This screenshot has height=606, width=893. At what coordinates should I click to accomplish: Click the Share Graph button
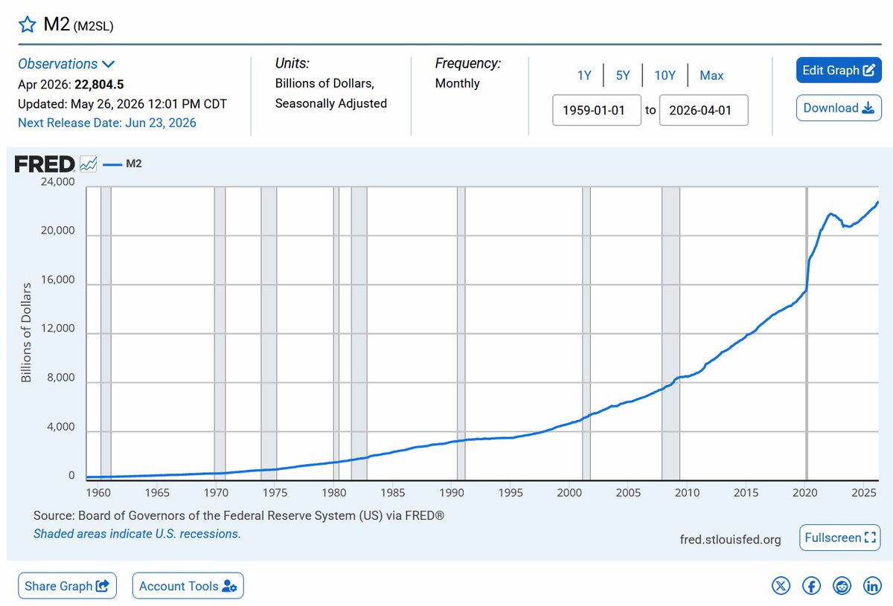pos(67,586)
